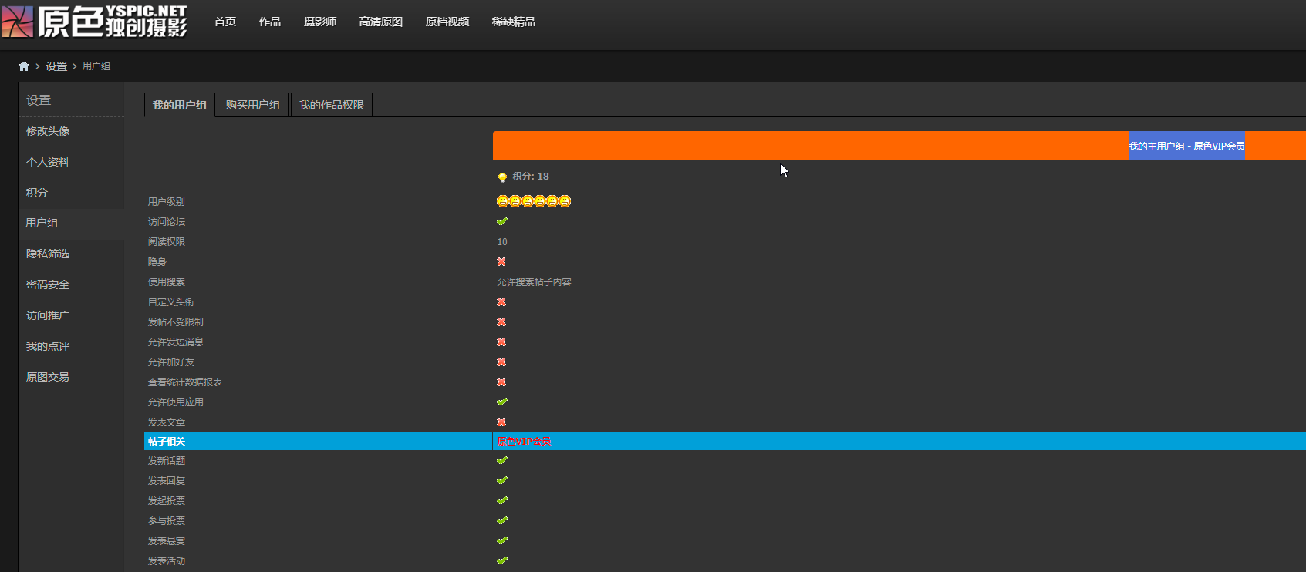Click the red cross for 自定义头衔

point(501,302)
